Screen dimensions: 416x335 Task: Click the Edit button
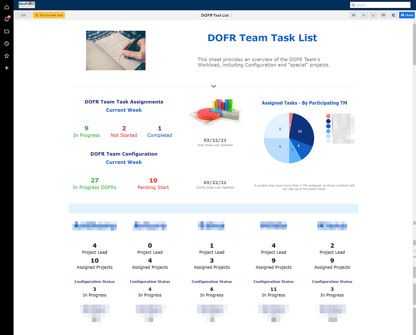23,15
